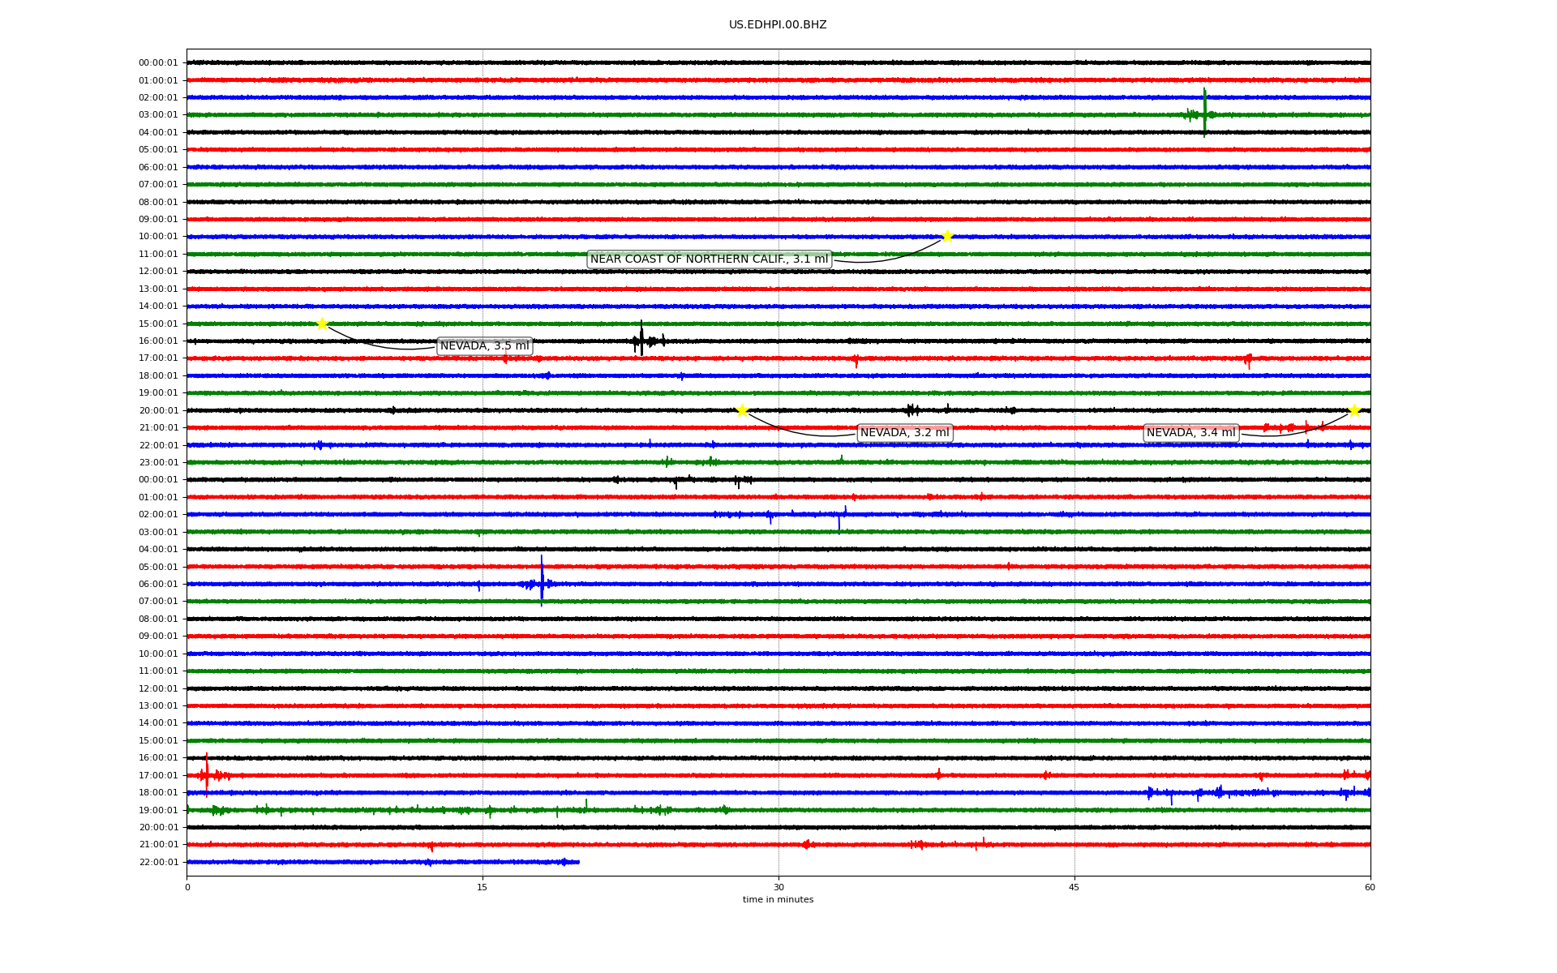Click the US.EDHPI.00.BHZ plot title
This screenshot has width=1557, height=973.
click(778, 25)
